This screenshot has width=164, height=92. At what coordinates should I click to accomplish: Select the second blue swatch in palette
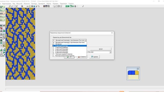pos(133,73)
